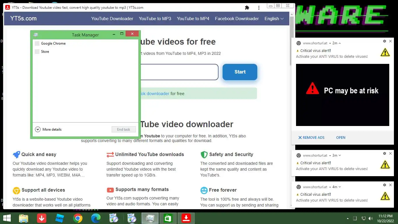Select the Task Manager taskbar button

150,218
